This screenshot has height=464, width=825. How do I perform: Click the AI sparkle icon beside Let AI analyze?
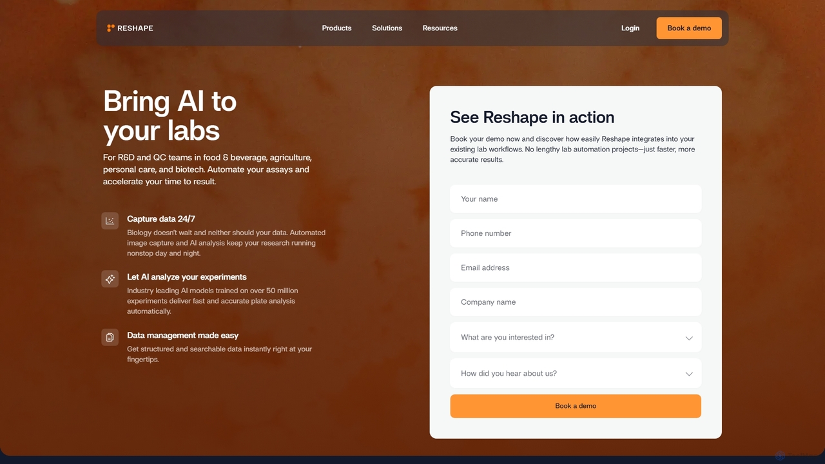point(110,279)
